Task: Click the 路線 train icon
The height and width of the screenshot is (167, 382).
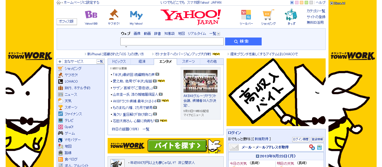Action: [60, 153]
